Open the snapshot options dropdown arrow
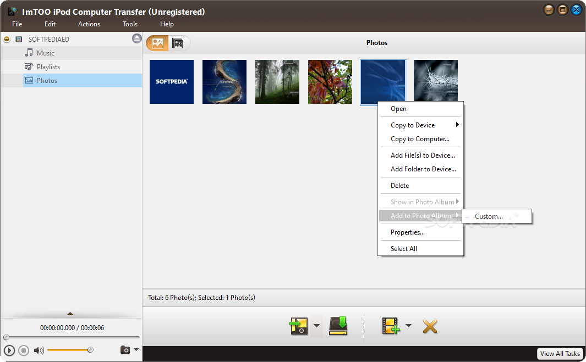Image resolution: width=586 pixels, height=362 pixels. pos(136,350)
